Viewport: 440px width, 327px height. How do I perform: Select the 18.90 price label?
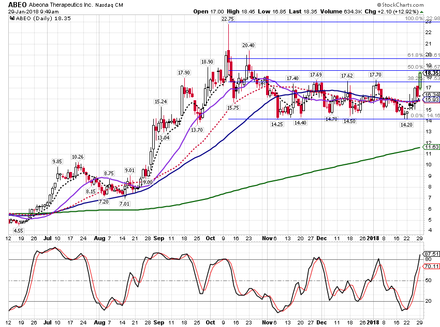[x=207, y=62]
